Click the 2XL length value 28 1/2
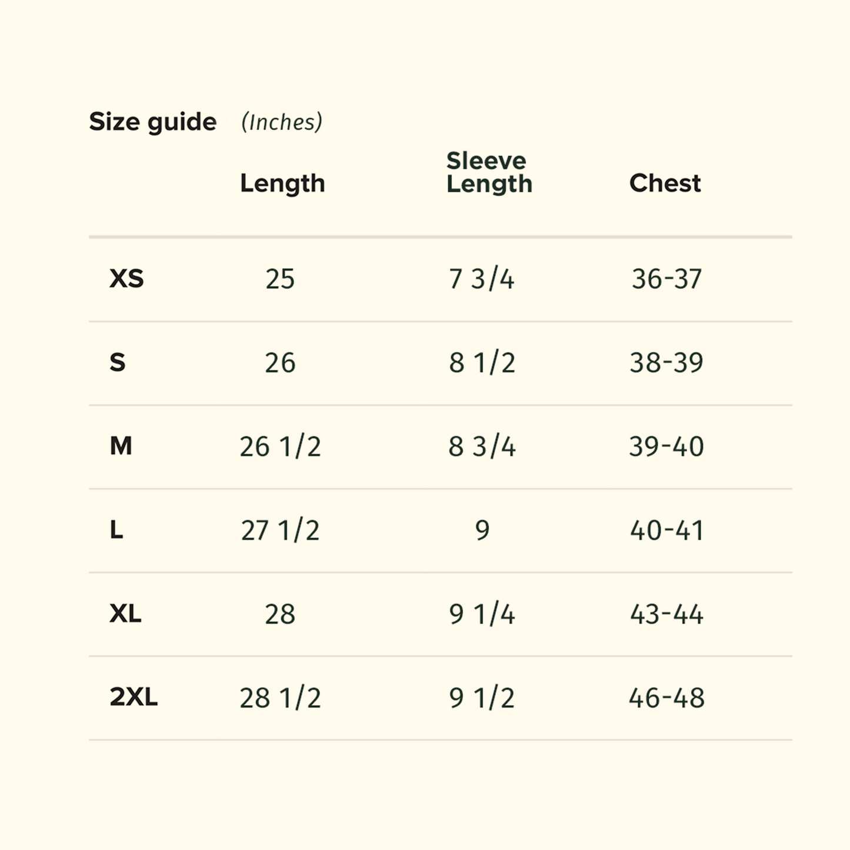Image resolution: width=850 pixels, height=850 pixels. pyautogui.click(x=281, y=698)
